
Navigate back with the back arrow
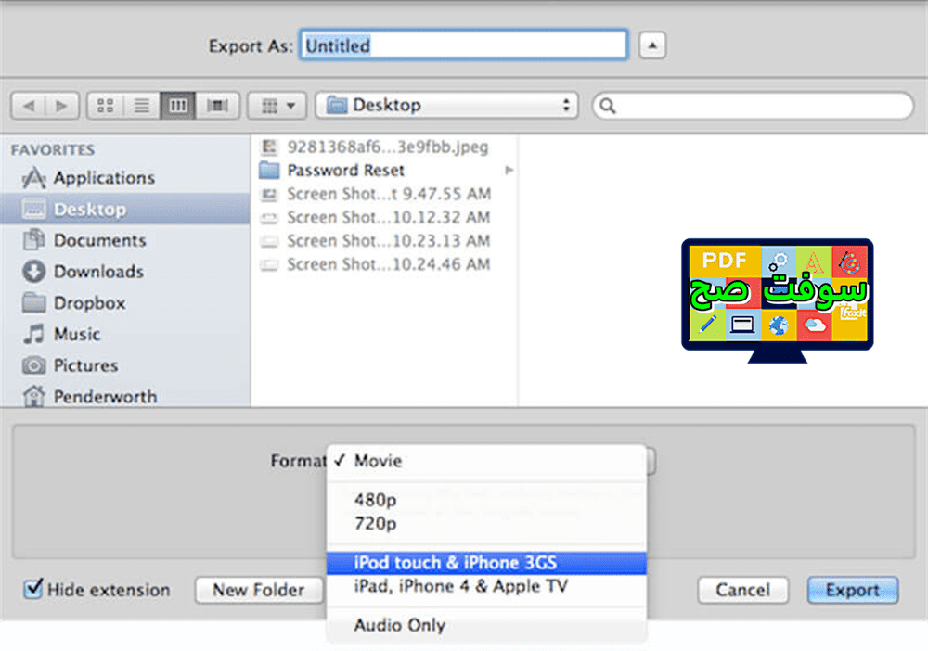28,105
